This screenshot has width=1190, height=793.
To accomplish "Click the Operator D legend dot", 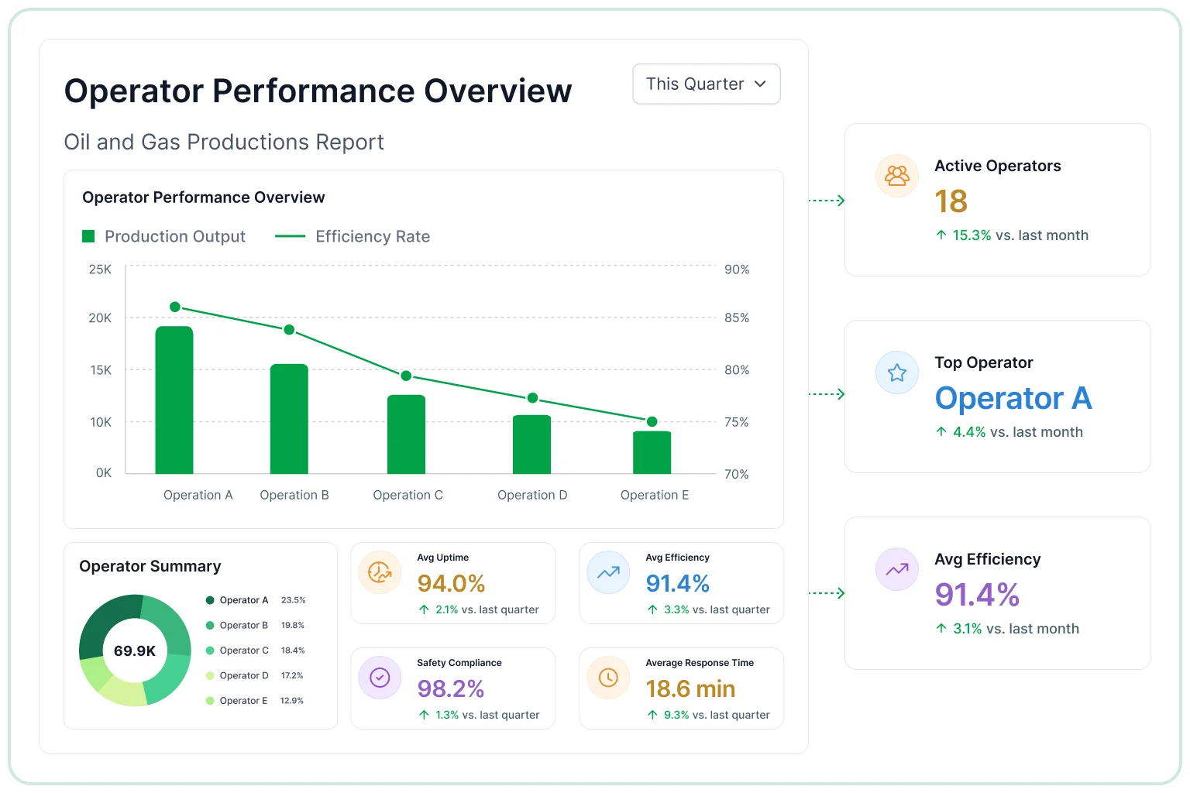I will pyautogui.click(x=210, y=675).
